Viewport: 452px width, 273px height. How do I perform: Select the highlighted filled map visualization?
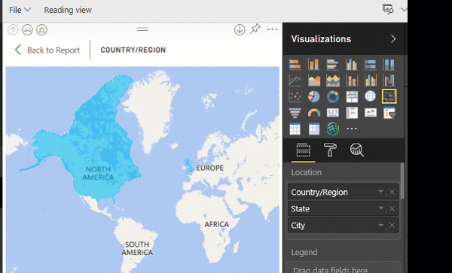pyautogui.click(x=389, y=96)
